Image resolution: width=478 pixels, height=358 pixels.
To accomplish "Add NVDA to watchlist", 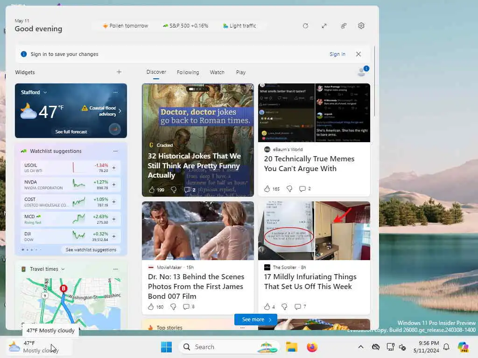I will click(114, 185).
